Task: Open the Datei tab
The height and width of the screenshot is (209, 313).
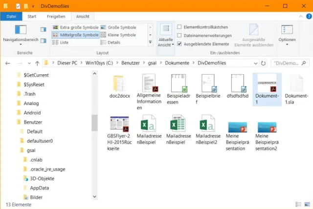Action: point(10,16)
